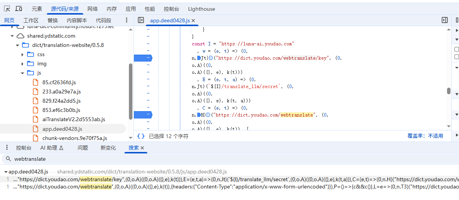Toggle the device toolbar icon

point(19,9)
